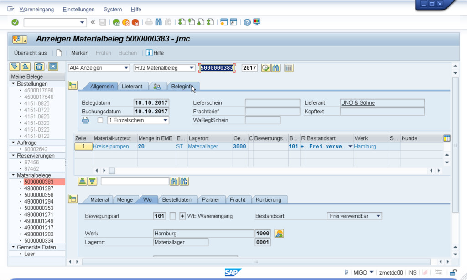Click the Übersicht aus button
Image resolution: width=467 pixels, height=280 pixels.
[30, 53]
